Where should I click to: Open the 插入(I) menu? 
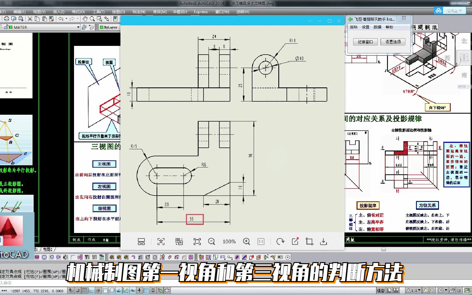tap(59, 12)
